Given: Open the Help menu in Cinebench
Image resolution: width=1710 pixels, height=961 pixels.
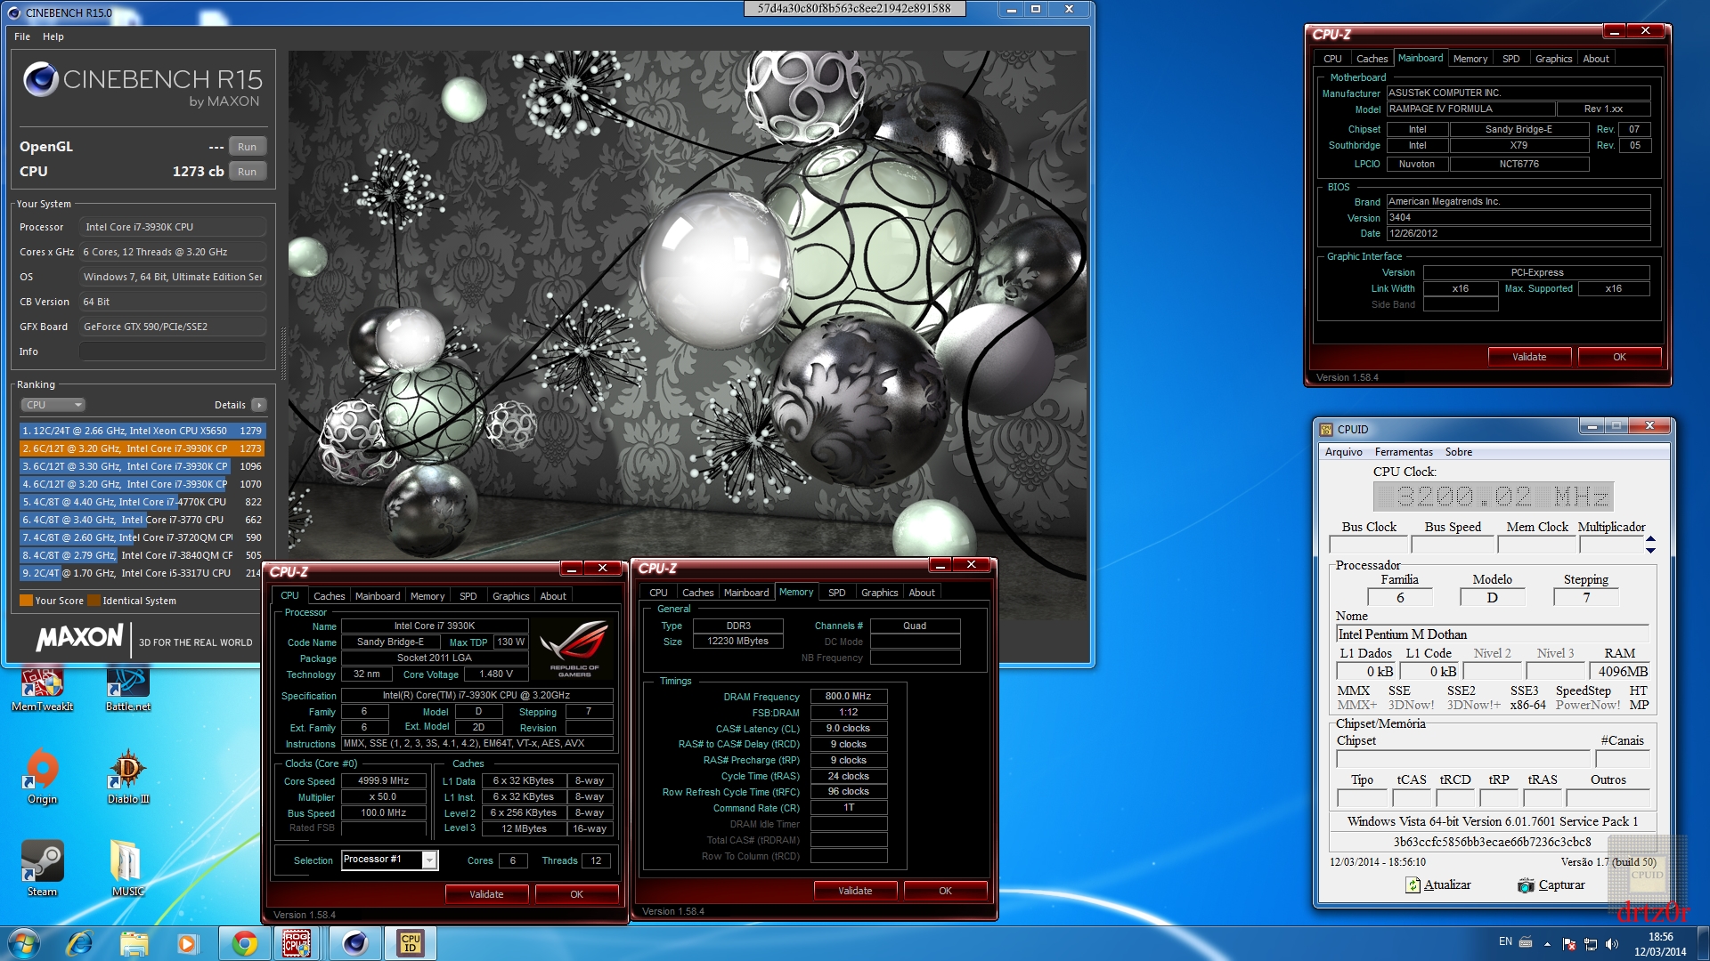Looking at the screenshot, I should [x=53, y=36].
